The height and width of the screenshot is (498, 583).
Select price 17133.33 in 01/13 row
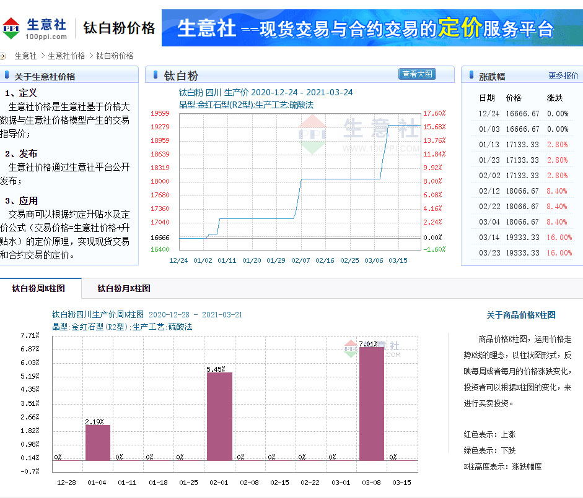point(522,145)
